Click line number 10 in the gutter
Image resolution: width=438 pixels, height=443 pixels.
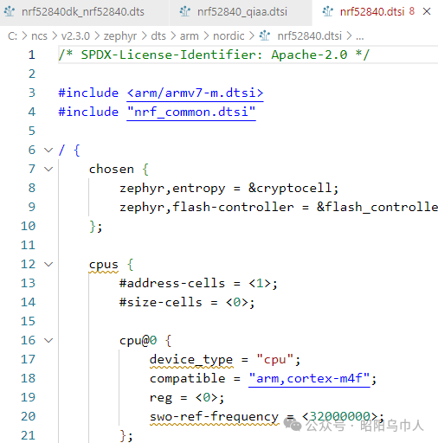28,226
